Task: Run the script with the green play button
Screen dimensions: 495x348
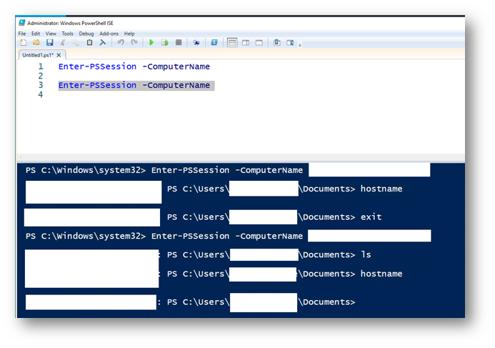Action: (x=151, y=43)
